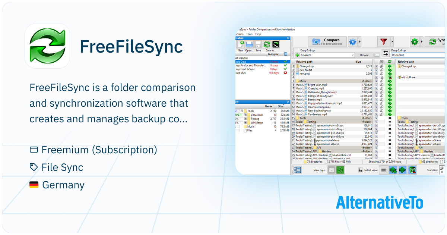447x235 pixels.
Task: Close the Configuration panel
Action: [x=288, y=38]
